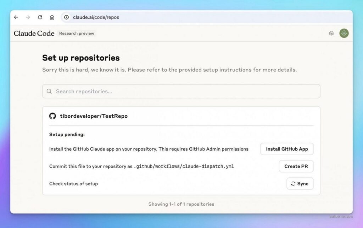
Task: Click the green profile avatar icon
Action: tap(344, 33)
